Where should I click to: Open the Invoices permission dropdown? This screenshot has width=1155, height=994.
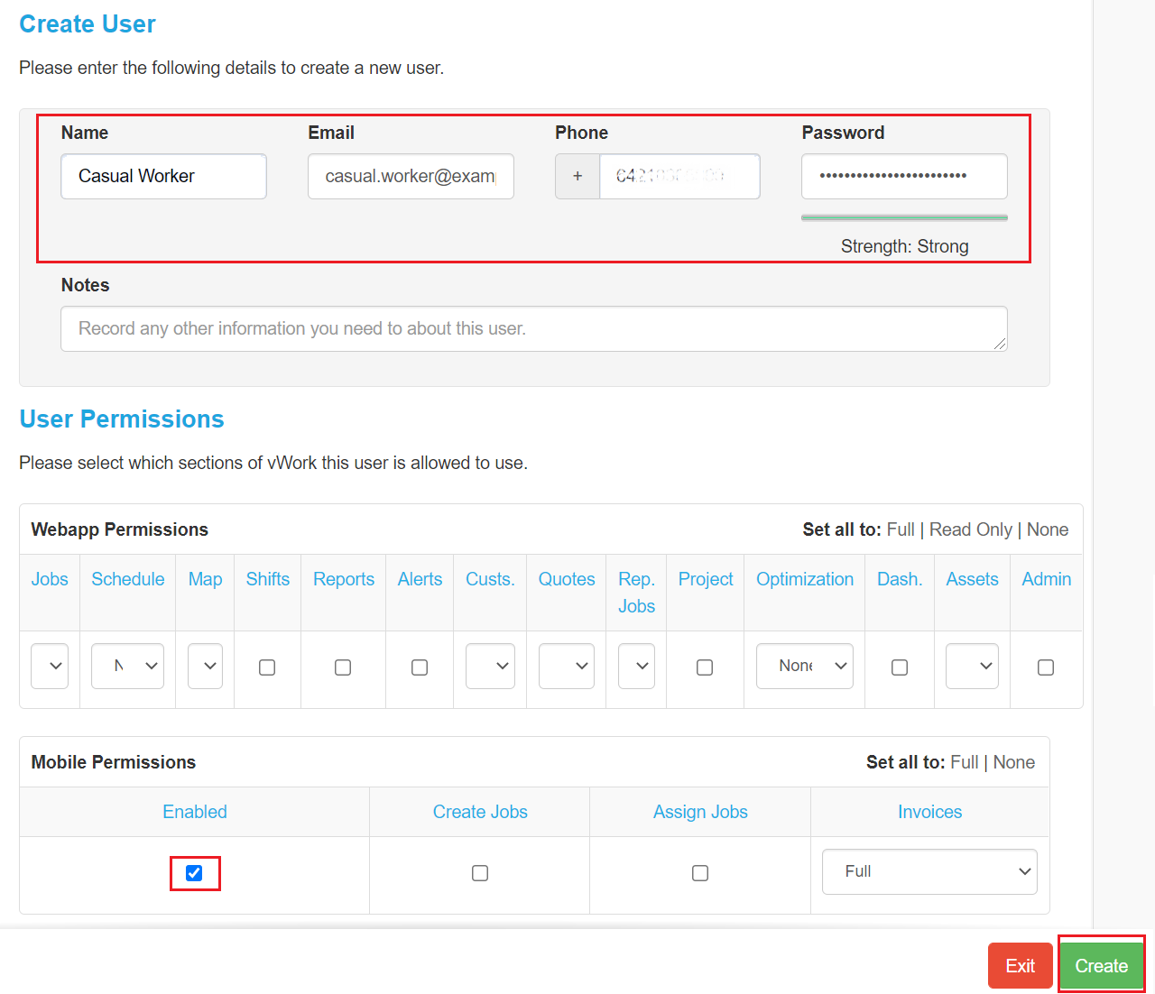tap(929, 871)
